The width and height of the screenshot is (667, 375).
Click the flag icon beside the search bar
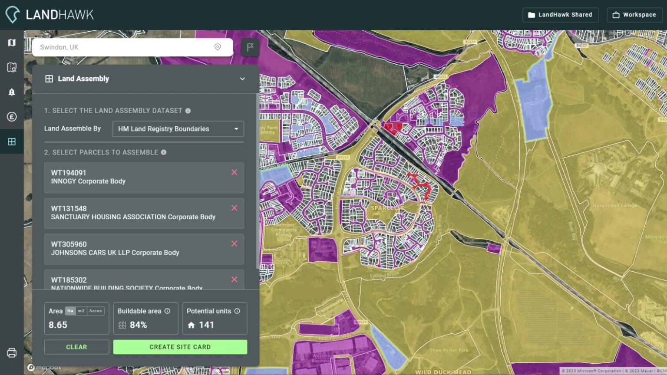250,48
